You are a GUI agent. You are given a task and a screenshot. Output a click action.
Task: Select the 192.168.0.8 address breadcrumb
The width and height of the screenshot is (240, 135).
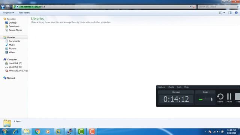pyautogui.click(x=40, y=7)
